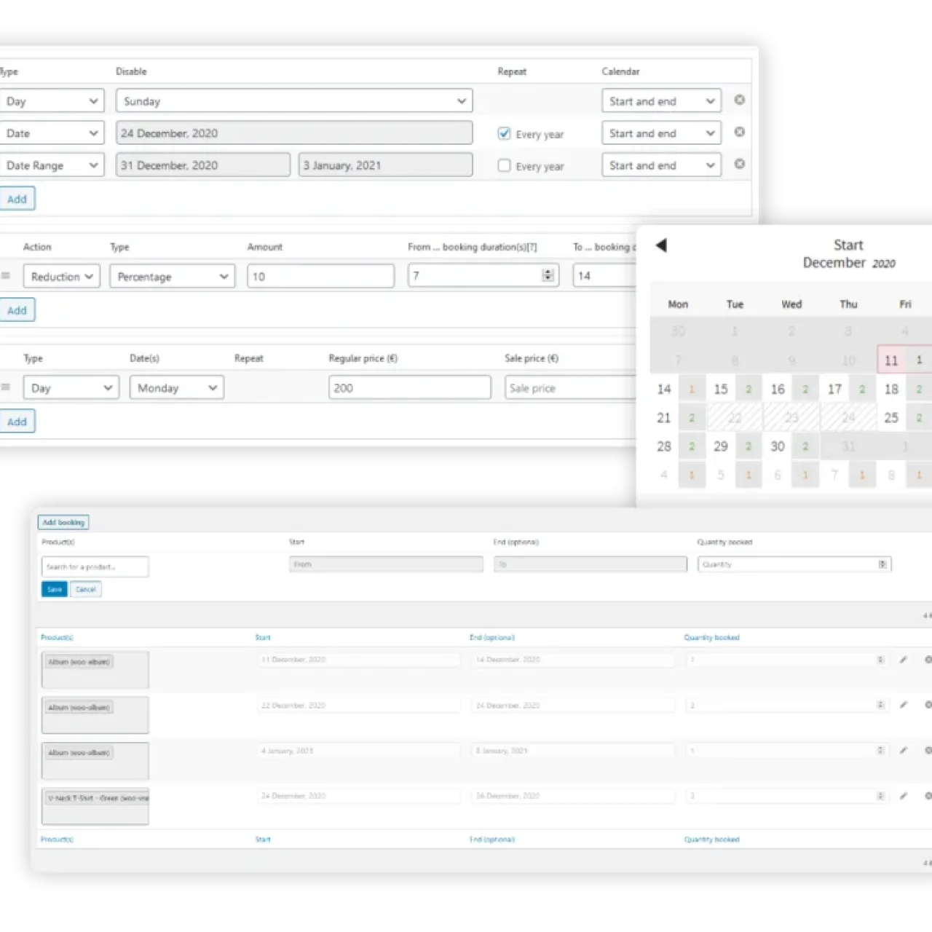Image resolution: width=932 pixels, height=932 pixels.
Task: Click the Search for a product field
Action: (x=95, y=566)
